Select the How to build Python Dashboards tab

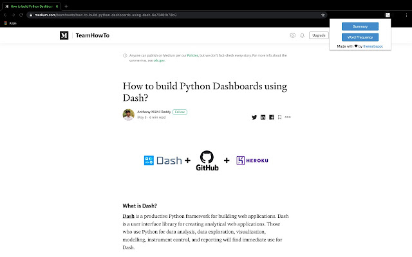click(32, 6)
